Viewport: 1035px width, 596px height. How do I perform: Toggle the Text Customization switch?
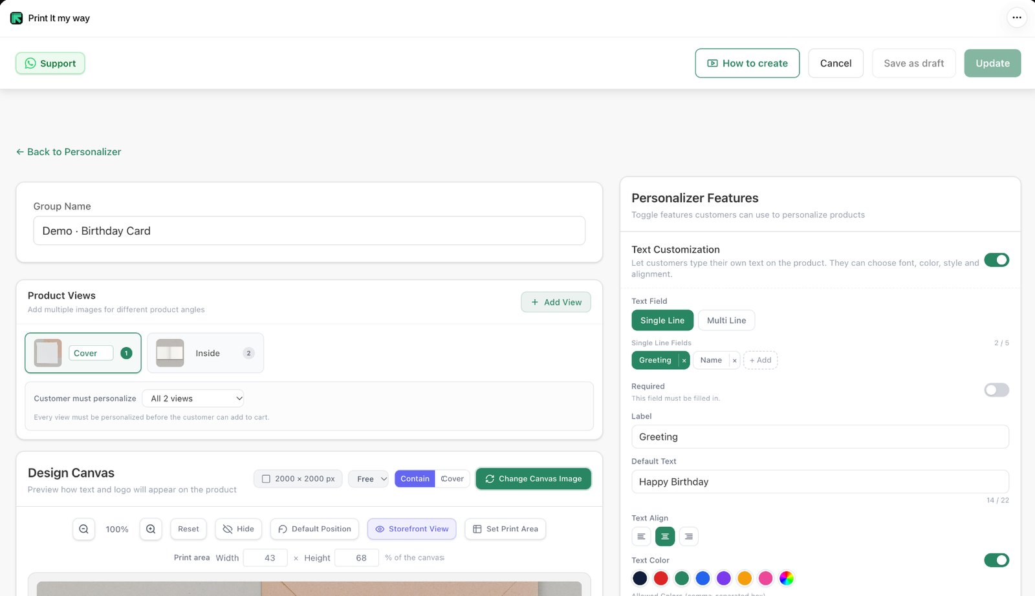[x=996, y=260]
